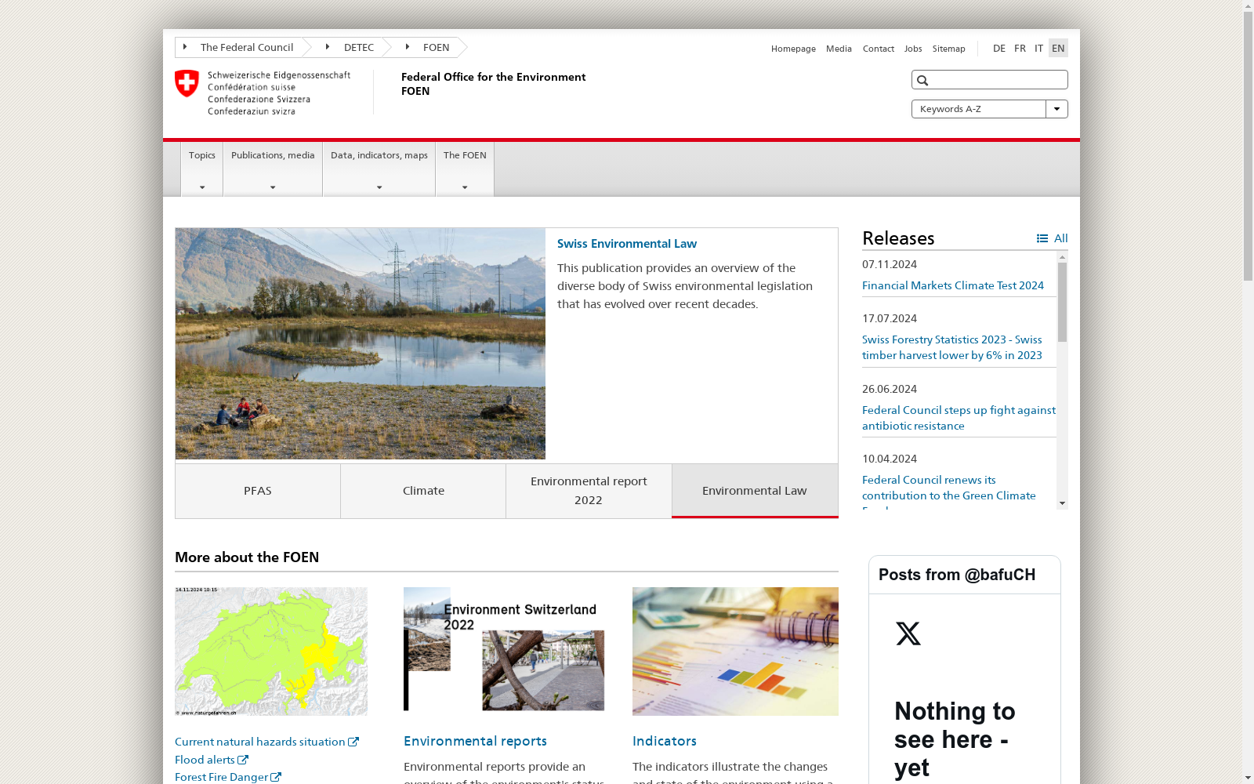Image resolution: width=1254 pixels, height=784 pixels.
Task: Click the Environment Switzerland 2022 cover image
Action: click(x=504, y=649)
